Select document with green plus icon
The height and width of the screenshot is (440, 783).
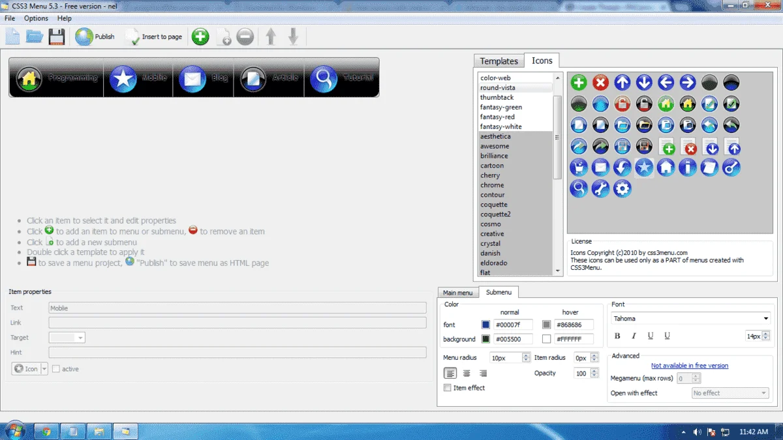[x=666, y=146]
